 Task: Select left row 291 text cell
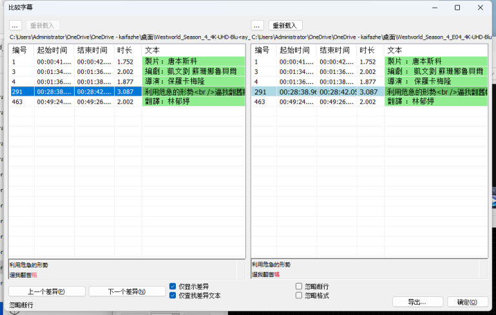(x=194, y=91)
